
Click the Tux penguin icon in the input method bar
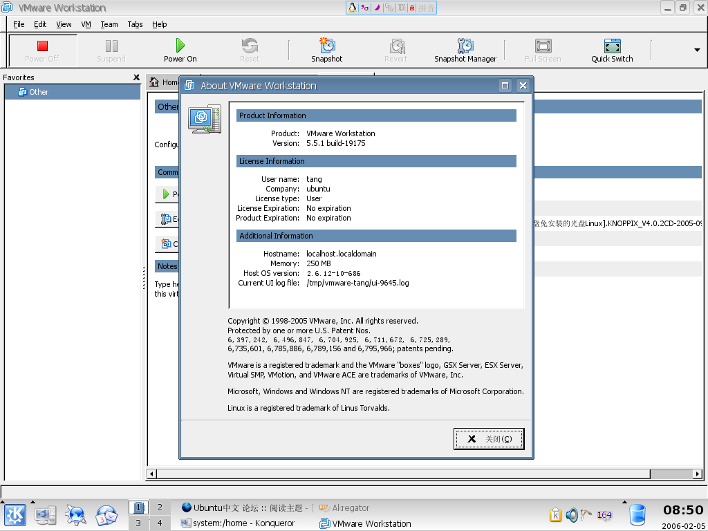pos(352,8)
